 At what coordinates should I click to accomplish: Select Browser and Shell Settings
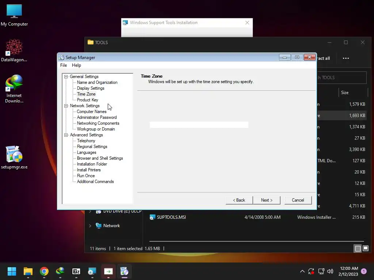100,158
